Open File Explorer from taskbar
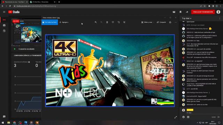 (x=9, y=123)
